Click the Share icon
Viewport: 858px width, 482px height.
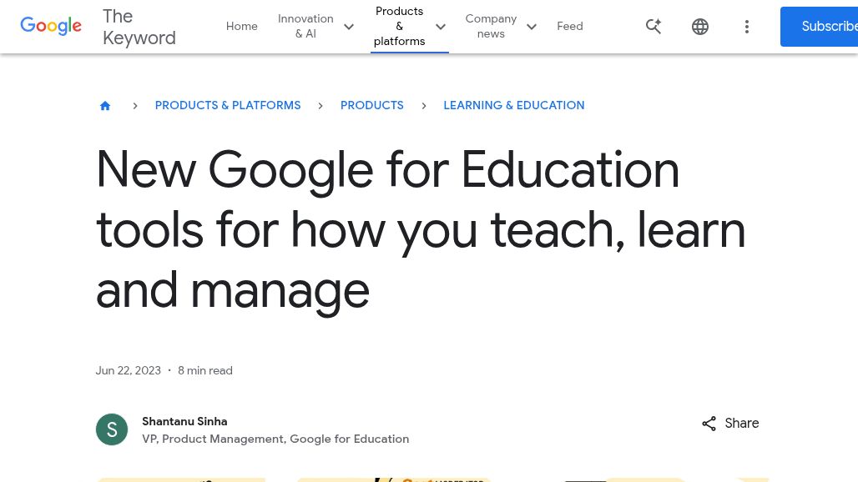pos(709,424)
